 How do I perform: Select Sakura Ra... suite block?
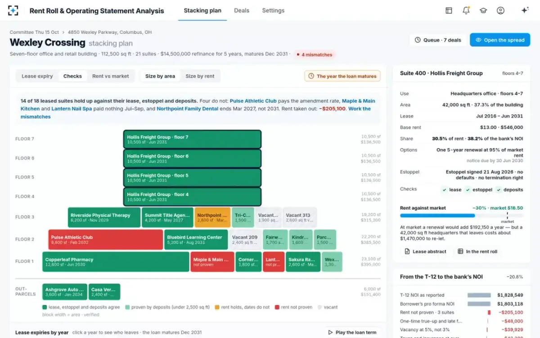click(303, 262)
